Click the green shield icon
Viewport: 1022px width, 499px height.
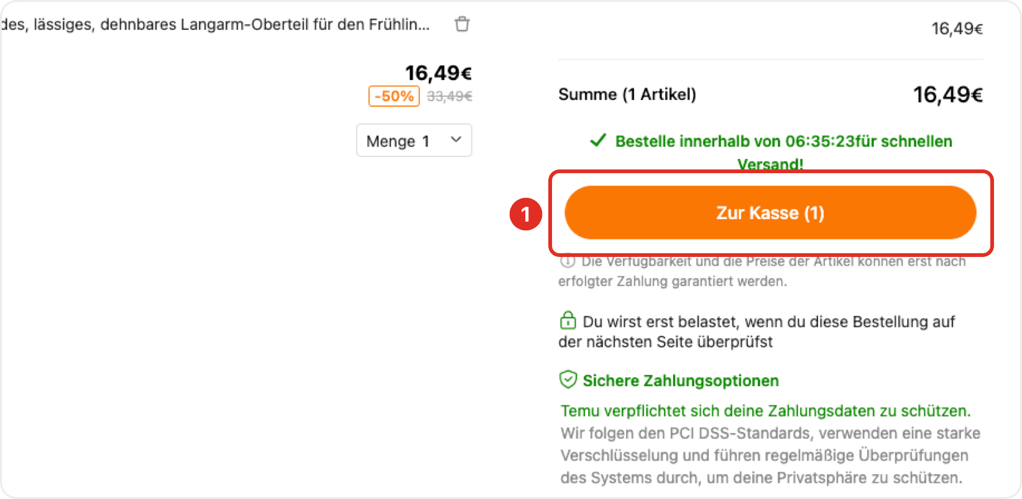568,380
